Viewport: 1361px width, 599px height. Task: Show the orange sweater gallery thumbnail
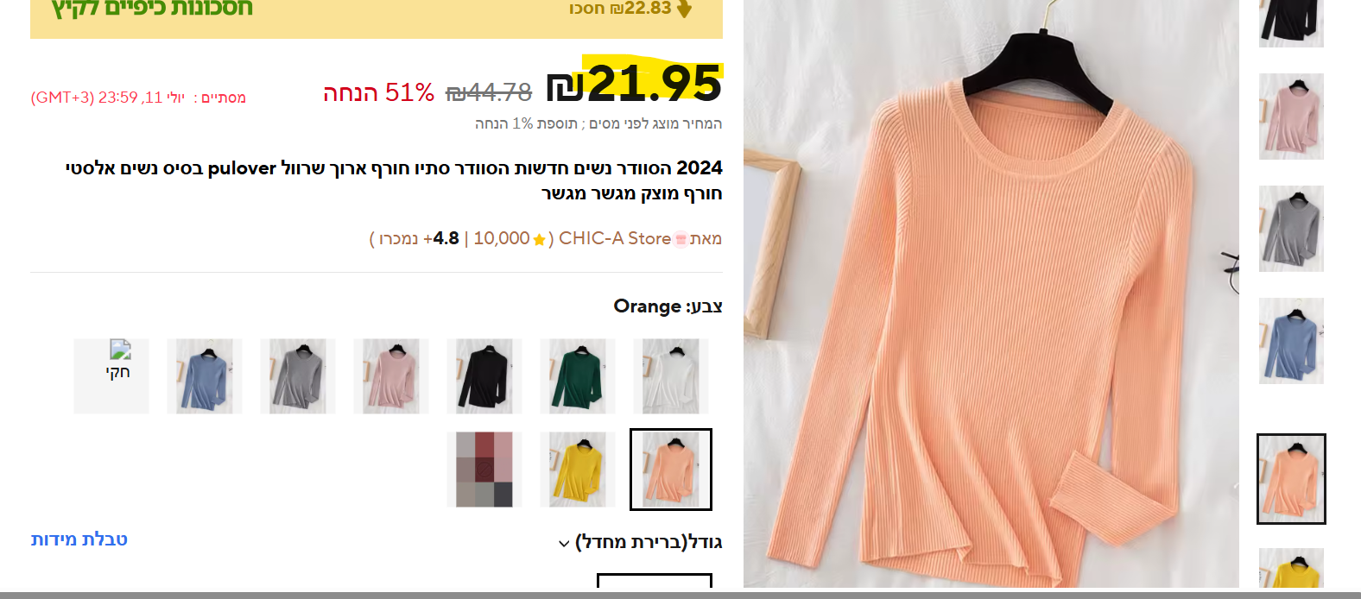click(x=1291, y=479)
